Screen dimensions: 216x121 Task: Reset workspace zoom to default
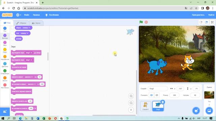pyautogui.click(x=131, y=110)
